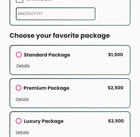This screenshot has width=140, height=137.
Task: Click the icon above the date field
Action: [19, 1]
